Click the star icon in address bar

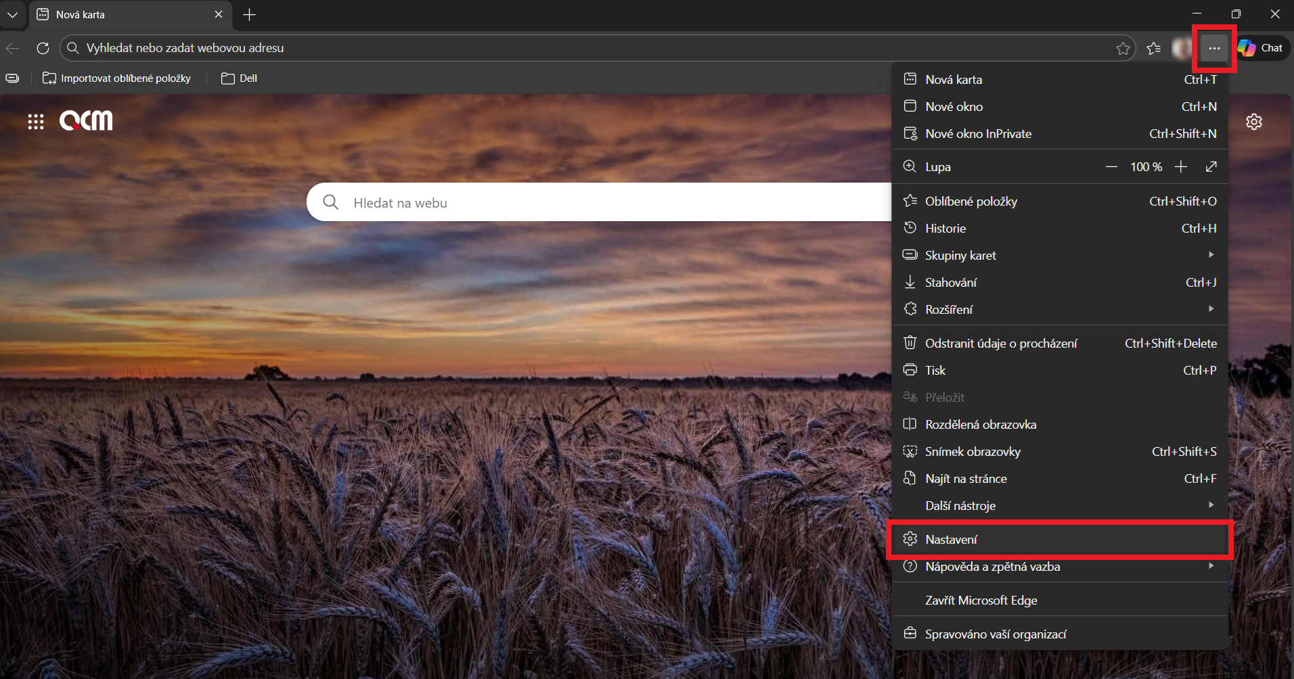click(x=1123, y=48)
